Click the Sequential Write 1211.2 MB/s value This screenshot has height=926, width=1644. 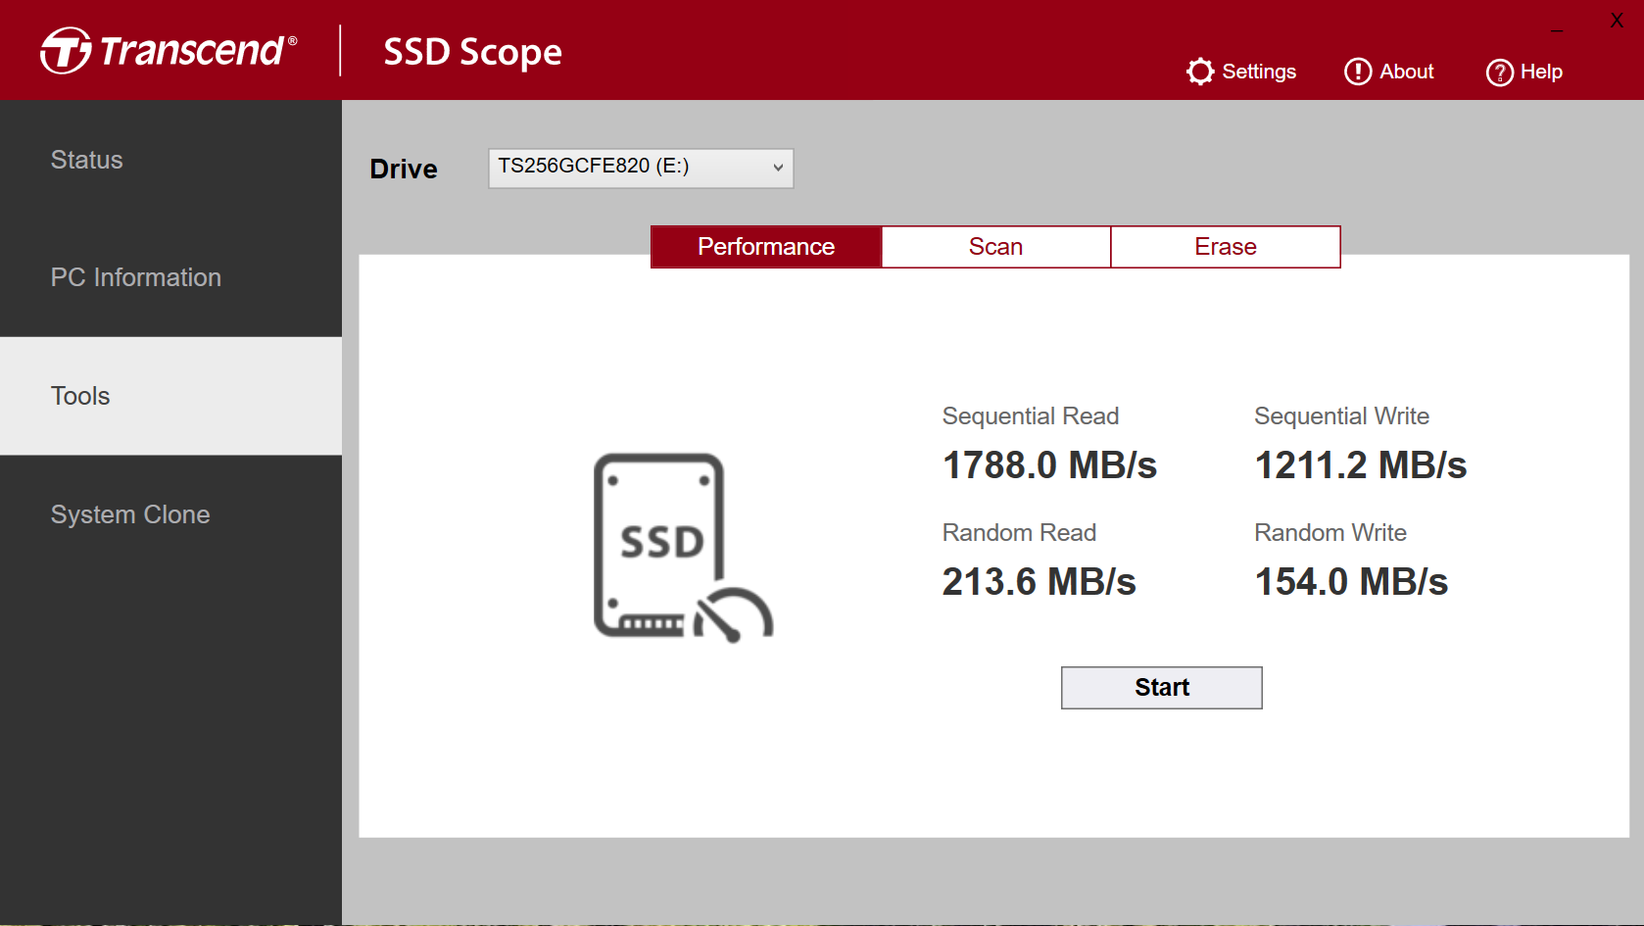click(x=1360, y=465)
